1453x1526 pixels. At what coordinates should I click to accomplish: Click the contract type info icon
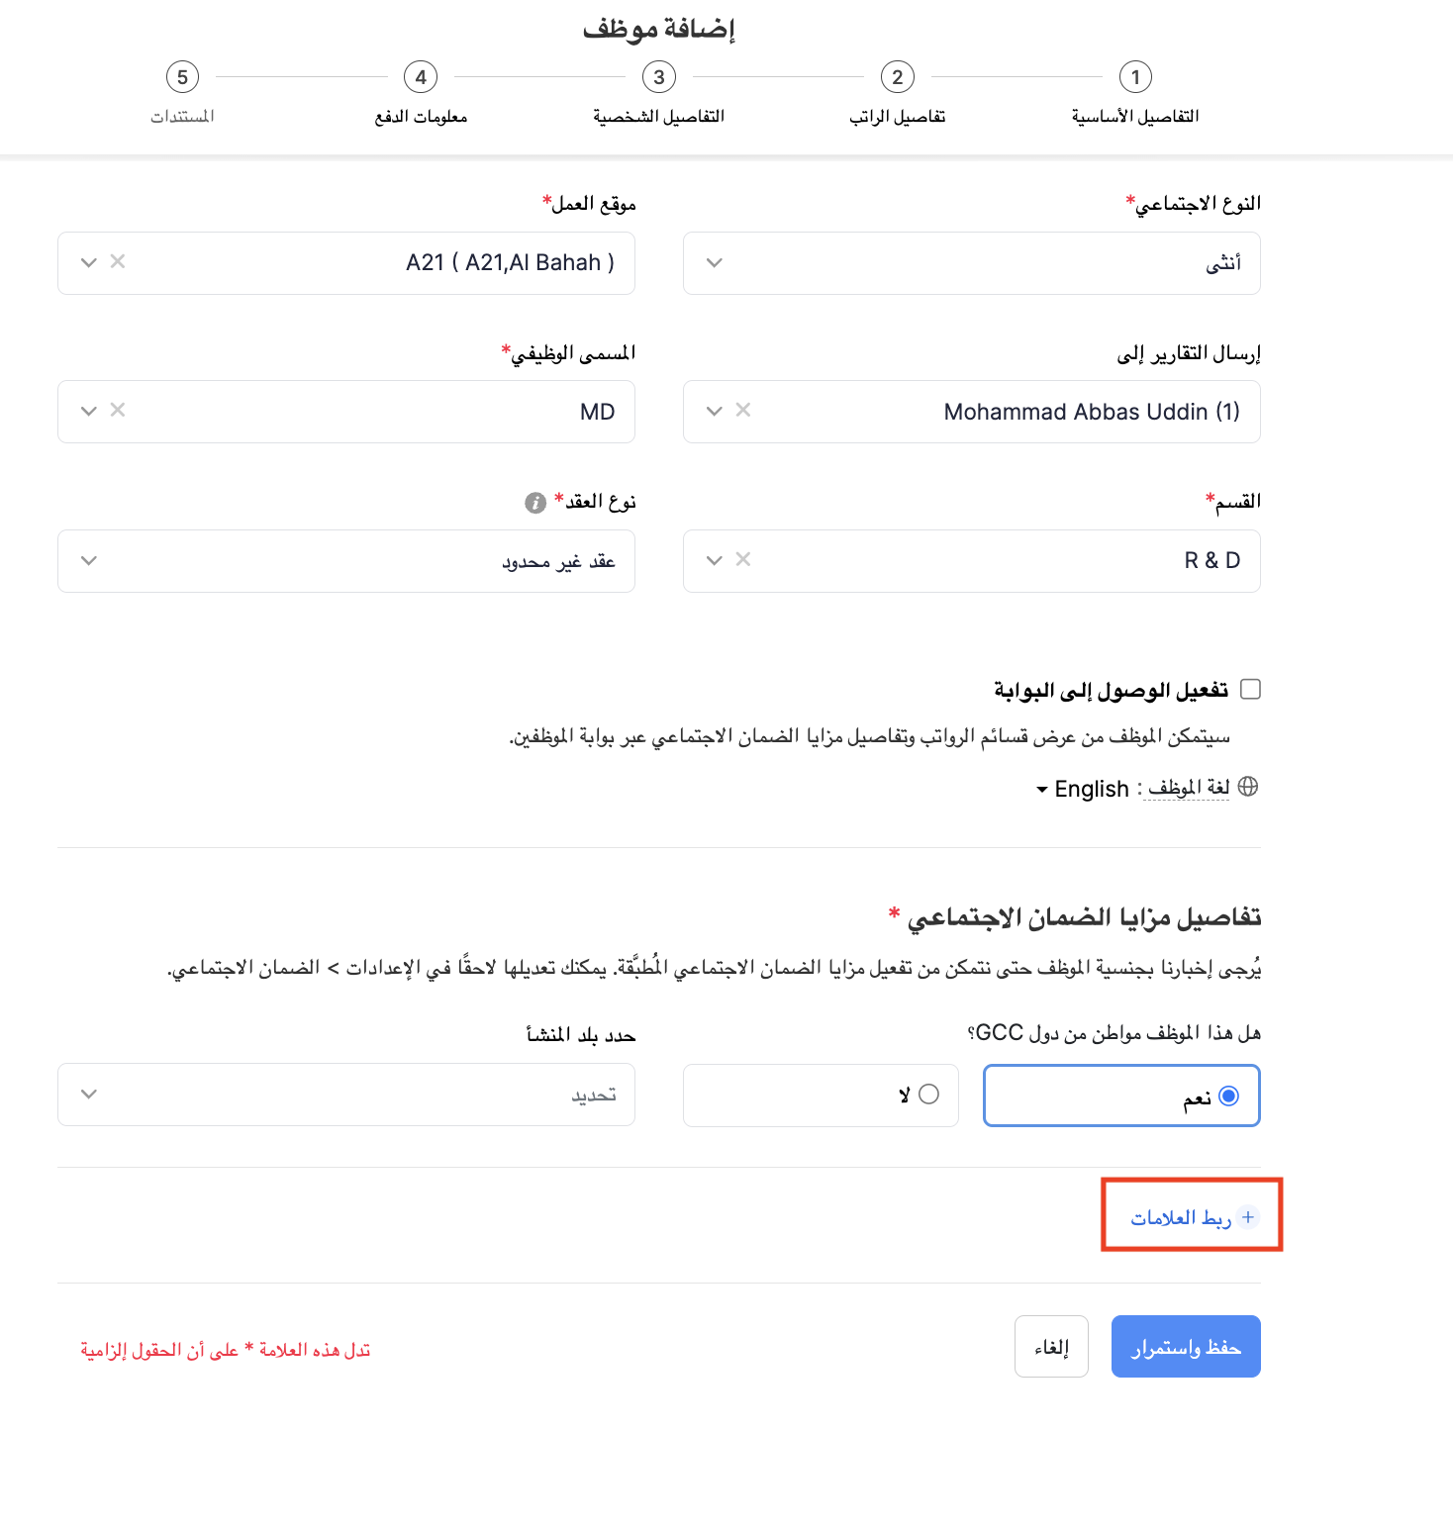coord(535,503)
